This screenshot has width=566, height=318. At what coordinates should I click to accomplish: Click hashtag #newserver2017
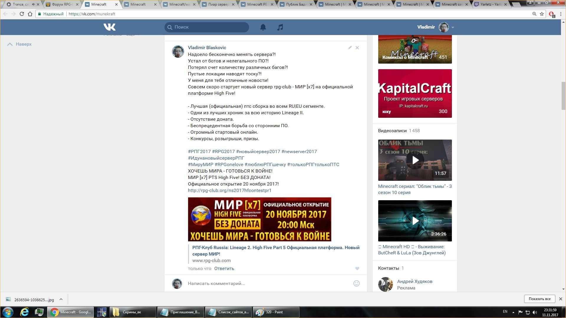tap(299, 152)
